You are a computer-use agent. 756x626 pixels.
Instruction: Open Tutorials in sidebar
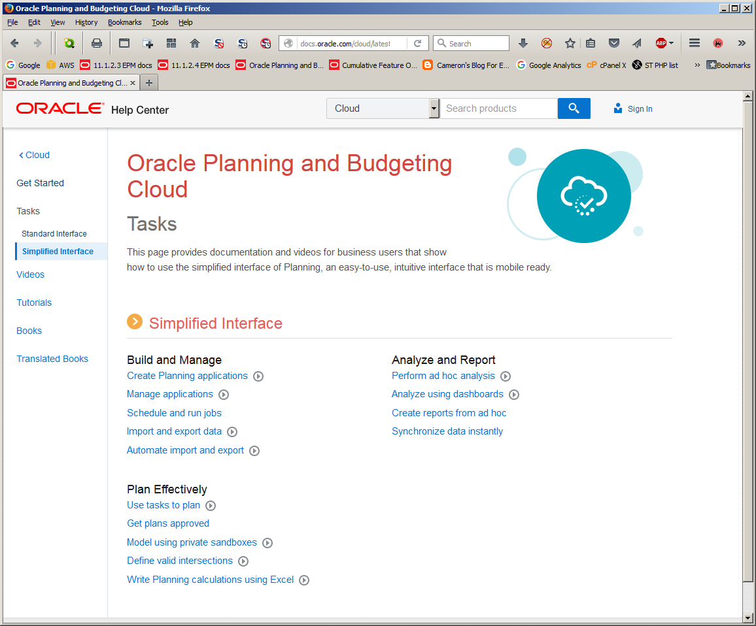click(x=34, y=303)
